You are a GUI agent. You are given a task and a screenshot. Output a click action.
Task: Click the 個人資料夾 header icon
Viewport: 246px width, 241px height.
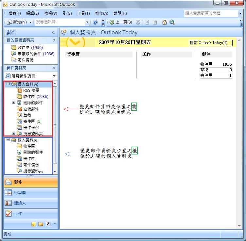[x=64, y=32]
